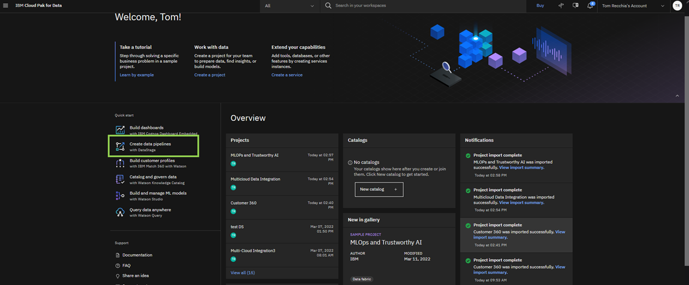Click the Create data pipelines icon
The image size is (689, 285).
pos(120,147)
